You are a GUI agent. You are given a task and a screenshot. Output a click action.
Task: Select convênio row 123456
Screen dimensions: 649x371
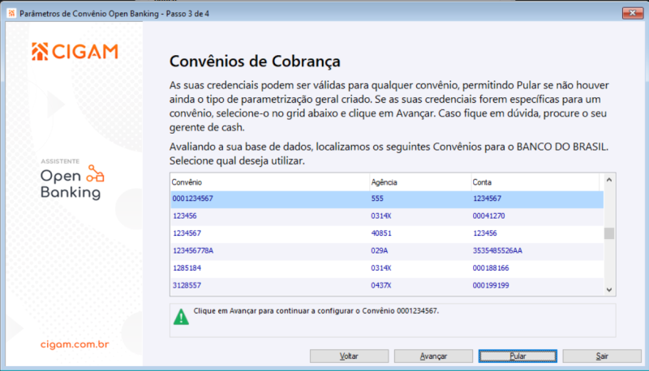tap(387, 216)
